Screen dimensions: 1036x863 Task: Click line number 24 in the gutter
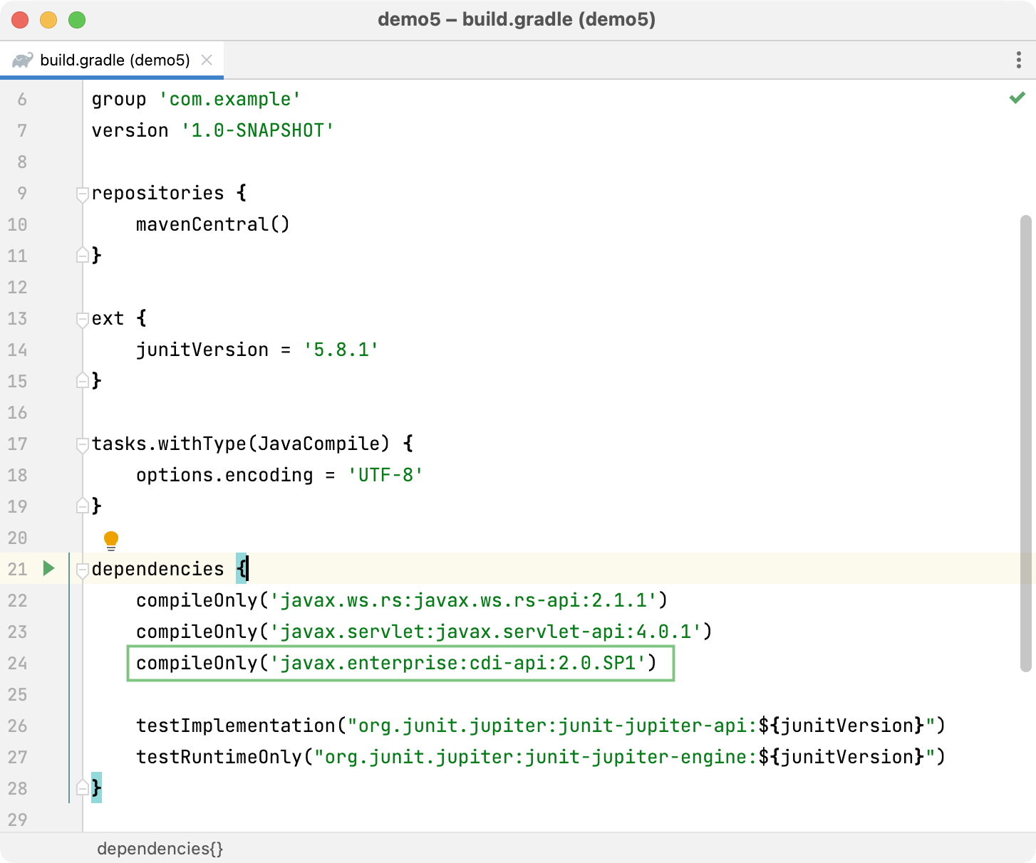click(18, 663)
